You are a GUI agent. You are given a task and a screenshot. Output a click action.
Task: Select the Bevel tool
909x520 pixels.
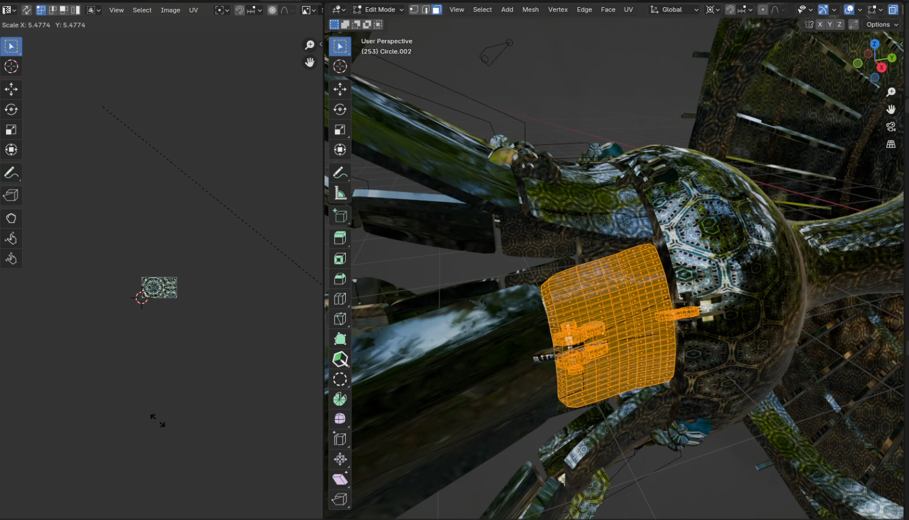[340, 279]
